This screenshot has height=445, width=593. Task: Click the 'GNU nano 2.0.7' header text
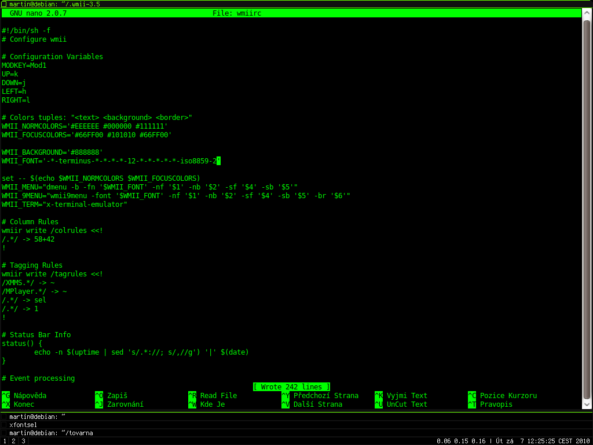coord(38,13)
